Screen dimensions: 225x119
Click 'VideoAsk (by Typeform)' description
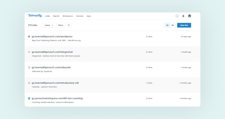click(x=42, y=71)
